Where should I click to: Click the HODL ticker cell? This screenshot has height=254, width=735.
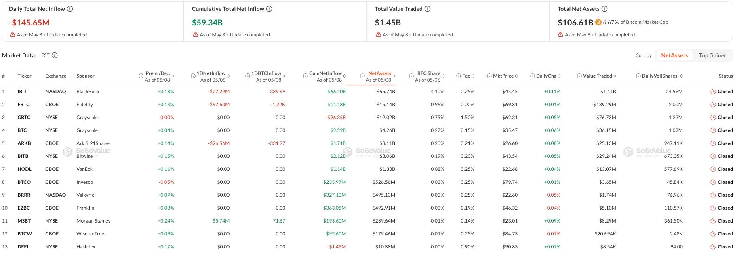[24, 169]
